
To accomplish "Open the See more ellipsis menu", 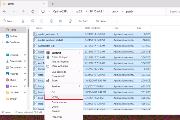I will pos(116,21).
